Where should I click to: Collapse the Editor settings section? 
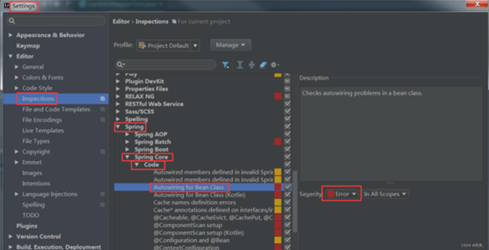tap(11, 56)
